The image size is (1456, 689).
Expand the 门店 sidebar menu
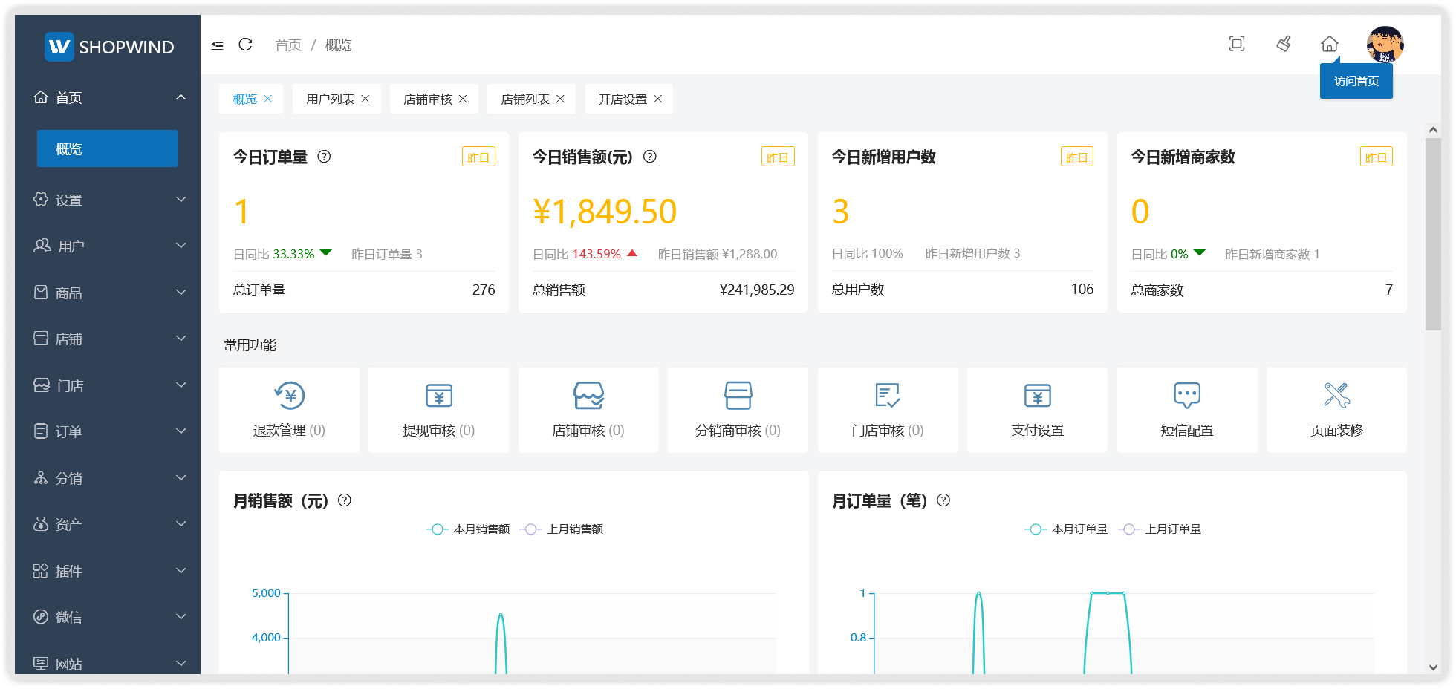click(108, 385)
